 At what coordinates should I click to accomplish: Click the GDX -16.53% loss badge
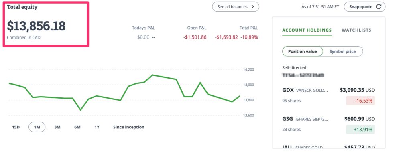click(360, 101)
